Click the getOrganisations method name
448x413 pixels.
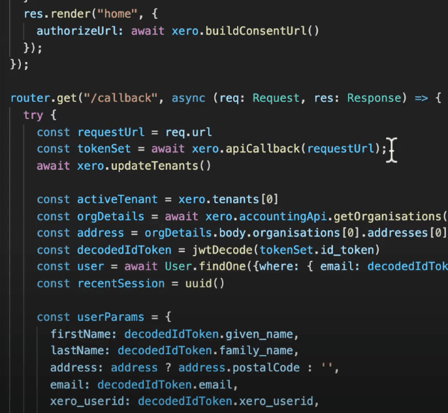387,216
